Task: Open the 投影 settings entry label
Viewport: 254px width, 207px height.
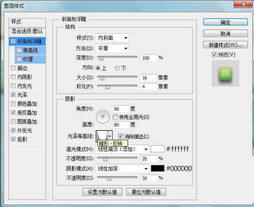Action: pyautogui.click(x=22, y=139)
